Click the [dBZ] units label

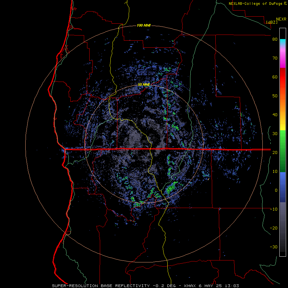coord(272,22)
